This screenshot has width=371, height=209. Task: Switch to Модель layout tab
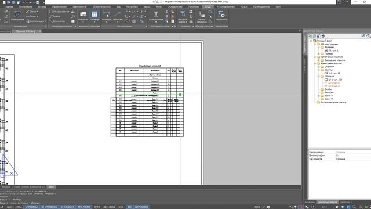[6, 187]
